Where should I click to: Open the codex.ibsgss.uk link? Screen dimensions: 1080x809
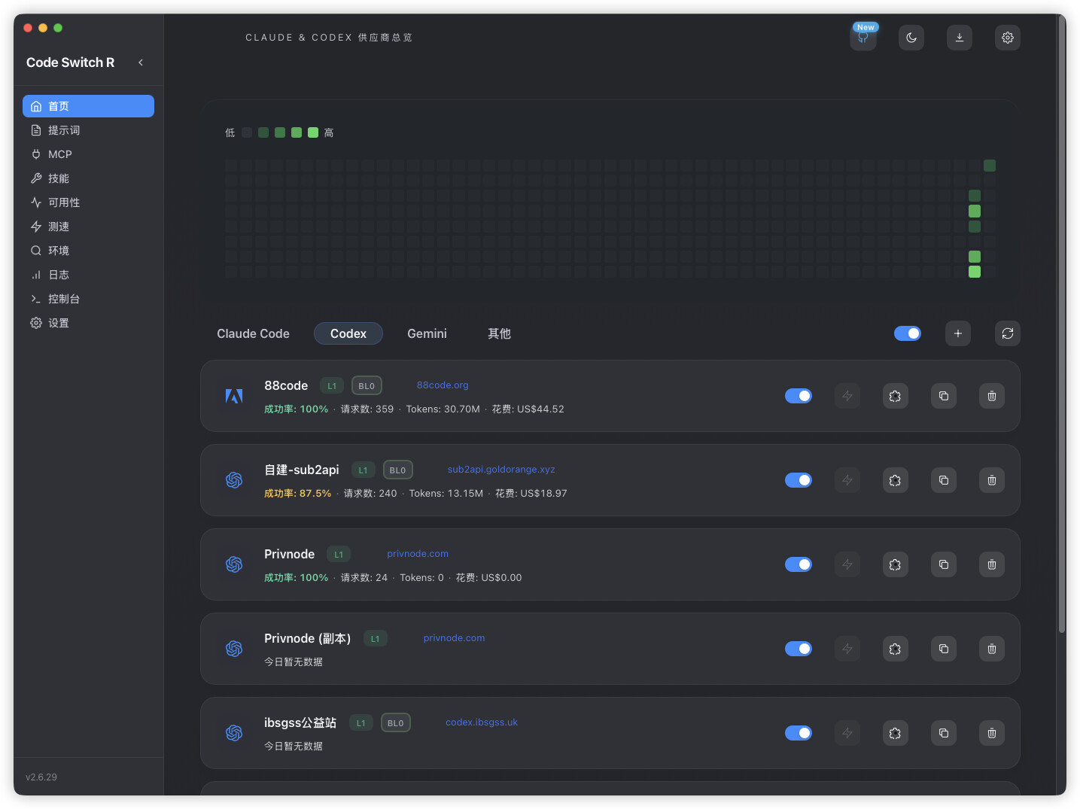click(482, 722)
